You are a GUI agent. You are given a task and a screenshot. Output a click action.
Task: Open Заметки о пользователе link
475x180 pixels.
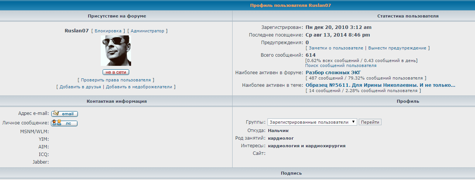(336, 48)
